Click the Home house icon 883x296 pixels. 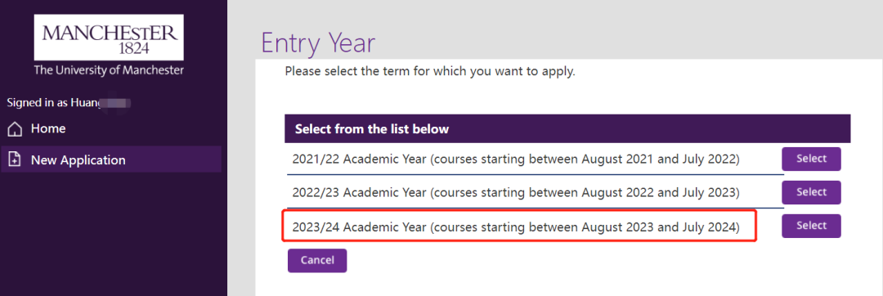16,129
